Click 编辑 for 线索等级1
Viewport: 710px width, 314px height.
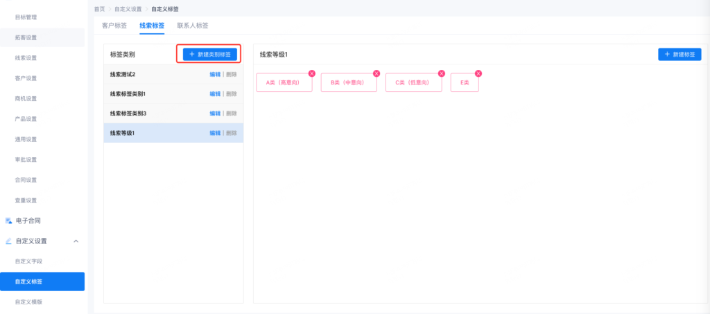pyautogui.click(x=215, y=133)
